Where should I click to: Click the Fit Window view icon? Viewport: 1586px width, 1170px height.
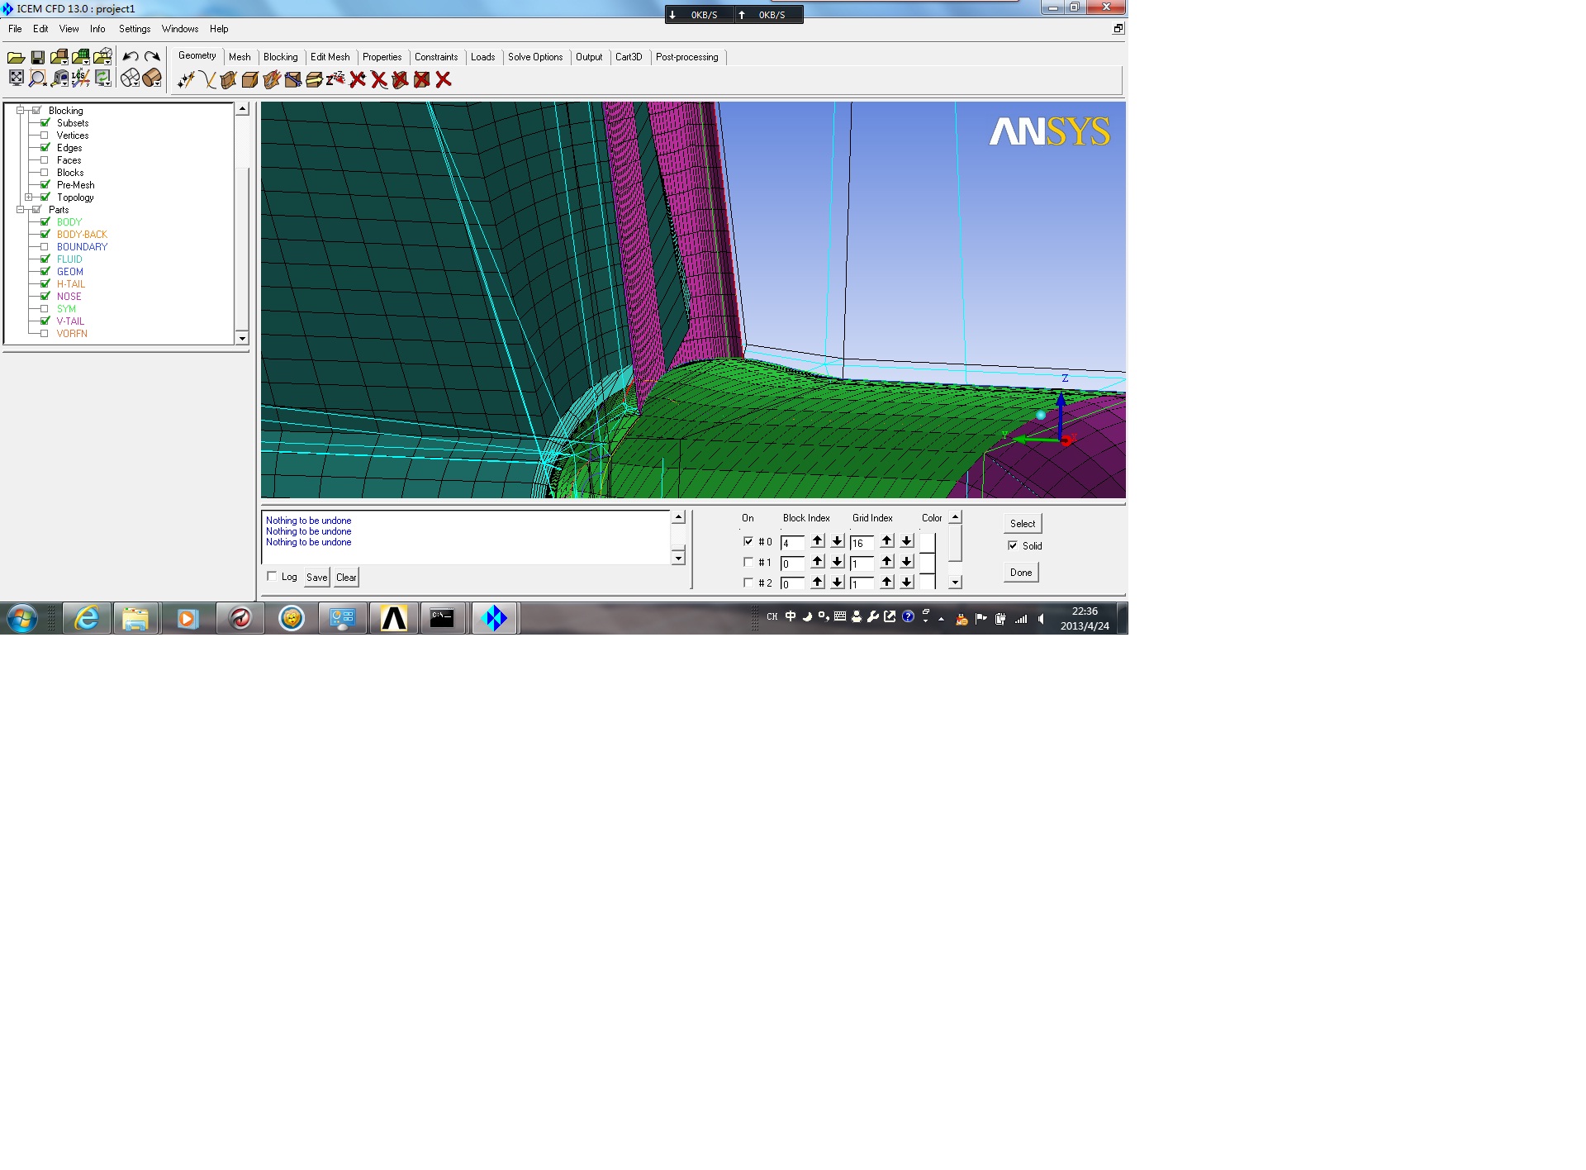16,78
